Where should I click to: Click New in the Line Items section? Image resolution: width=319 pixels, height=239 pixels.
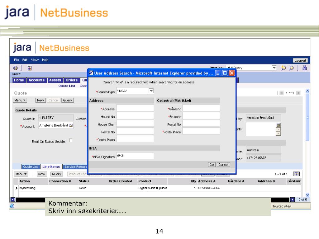[x=42, y=174]
